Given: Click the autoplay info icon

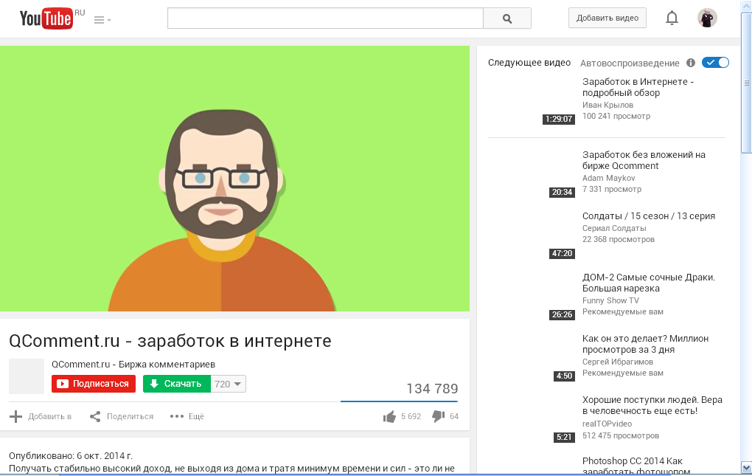Looking at the screenshot, I should [x=691, y=63].
